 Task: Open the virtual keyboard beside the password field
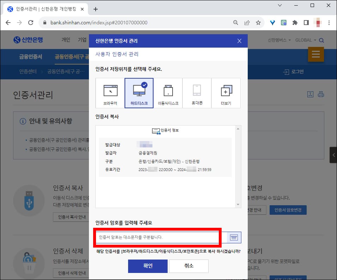click(234, 237)
